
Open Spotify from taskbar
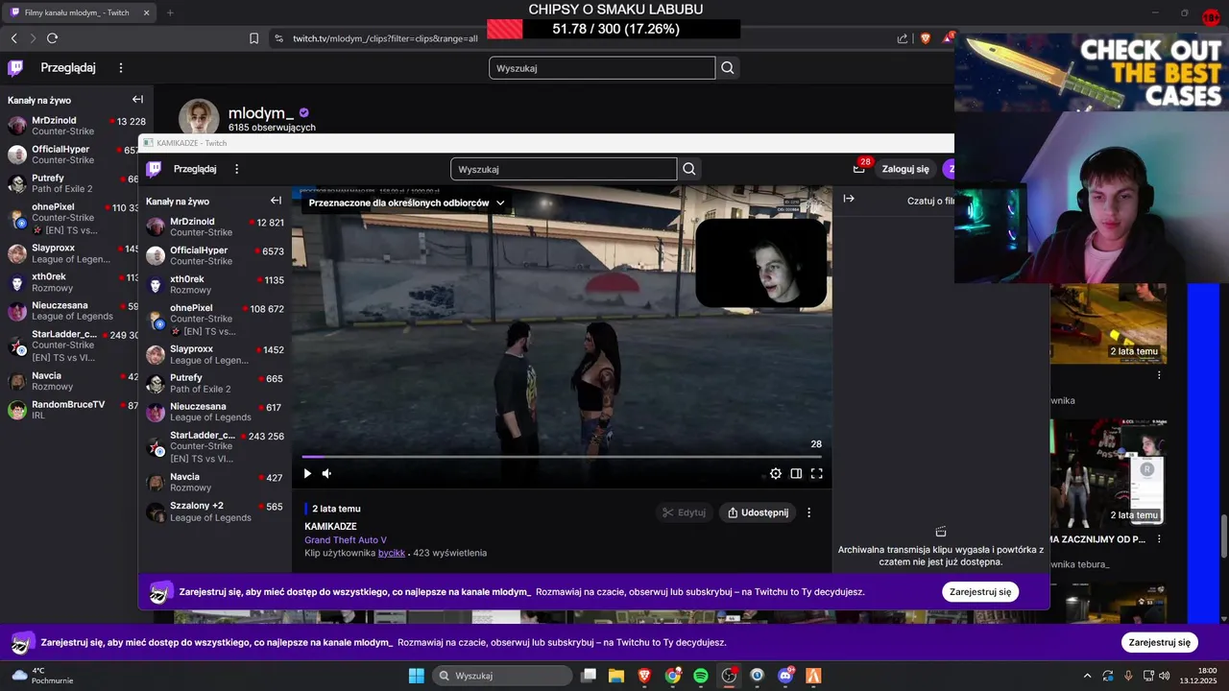[x=701, y=676]
